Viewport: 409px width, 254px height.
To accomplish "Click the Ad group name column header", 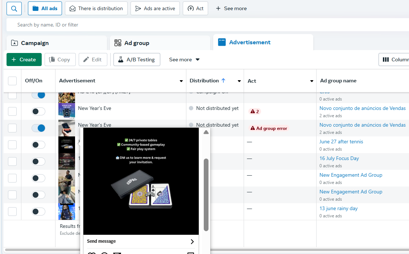I will click(338, 81).
